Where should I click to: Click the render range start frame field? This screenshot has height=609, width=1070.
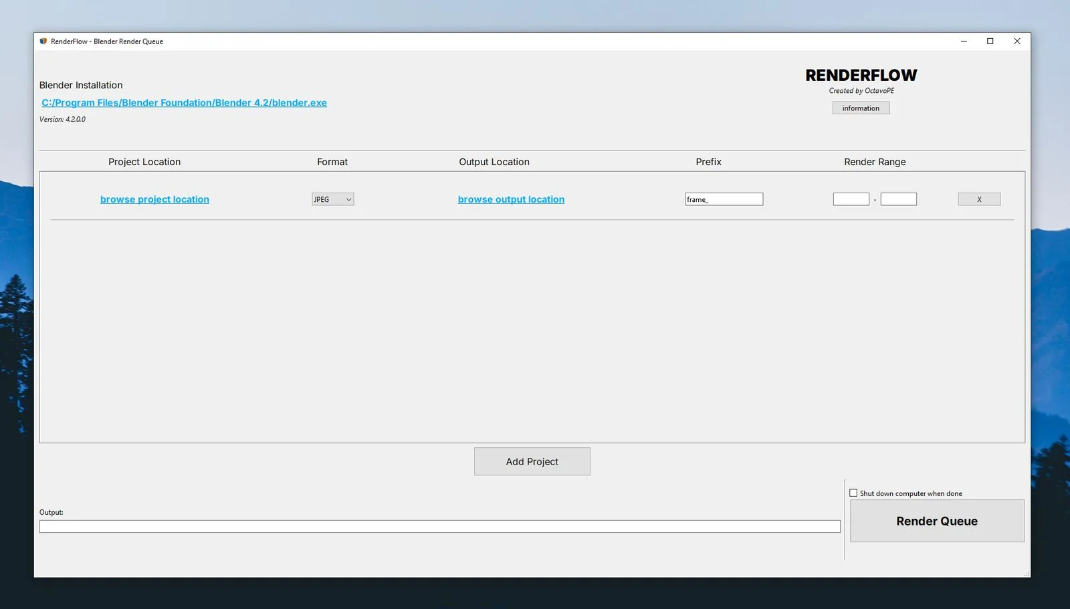point(851,199)
